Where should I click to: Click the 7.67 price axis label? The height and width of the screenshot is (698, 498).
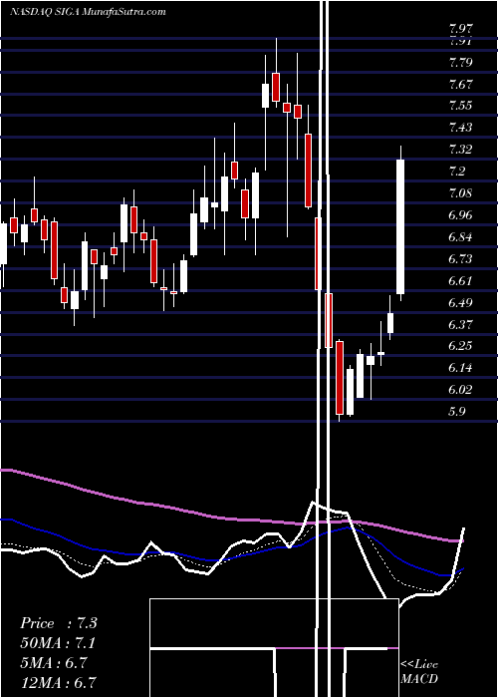click(460, 84)
